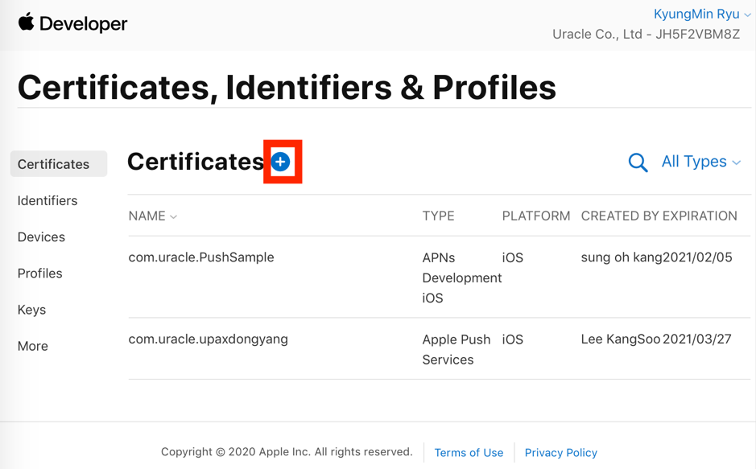The width and height of the screenshot is (756, 469).
Task: Click the CREATED BY column header
Action: 620,216
